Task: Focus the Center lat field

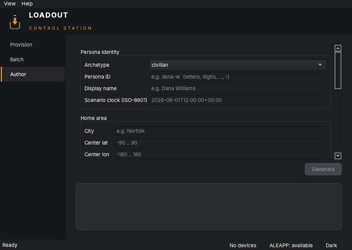Action: (221, 143)
